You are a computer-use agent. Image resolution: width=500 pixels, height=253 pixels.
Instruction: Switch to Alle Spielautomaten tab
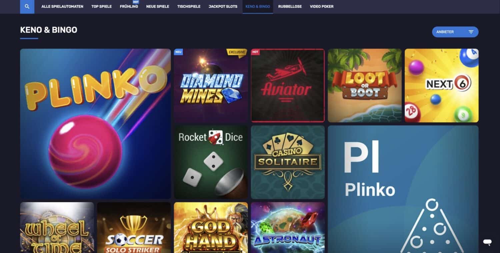(62, 7)
